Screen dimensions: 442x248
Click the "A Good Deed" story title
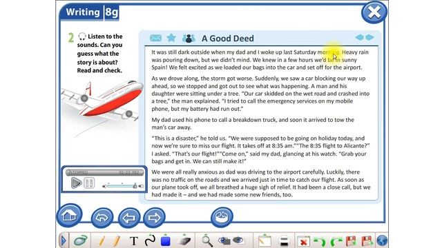point(227,39)
